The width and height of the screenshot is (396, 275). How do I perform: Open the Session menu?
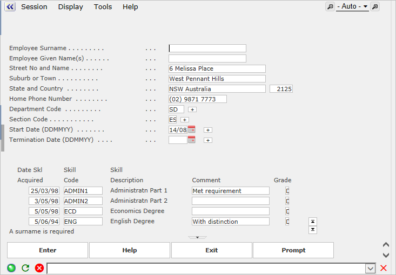point(34,7)
